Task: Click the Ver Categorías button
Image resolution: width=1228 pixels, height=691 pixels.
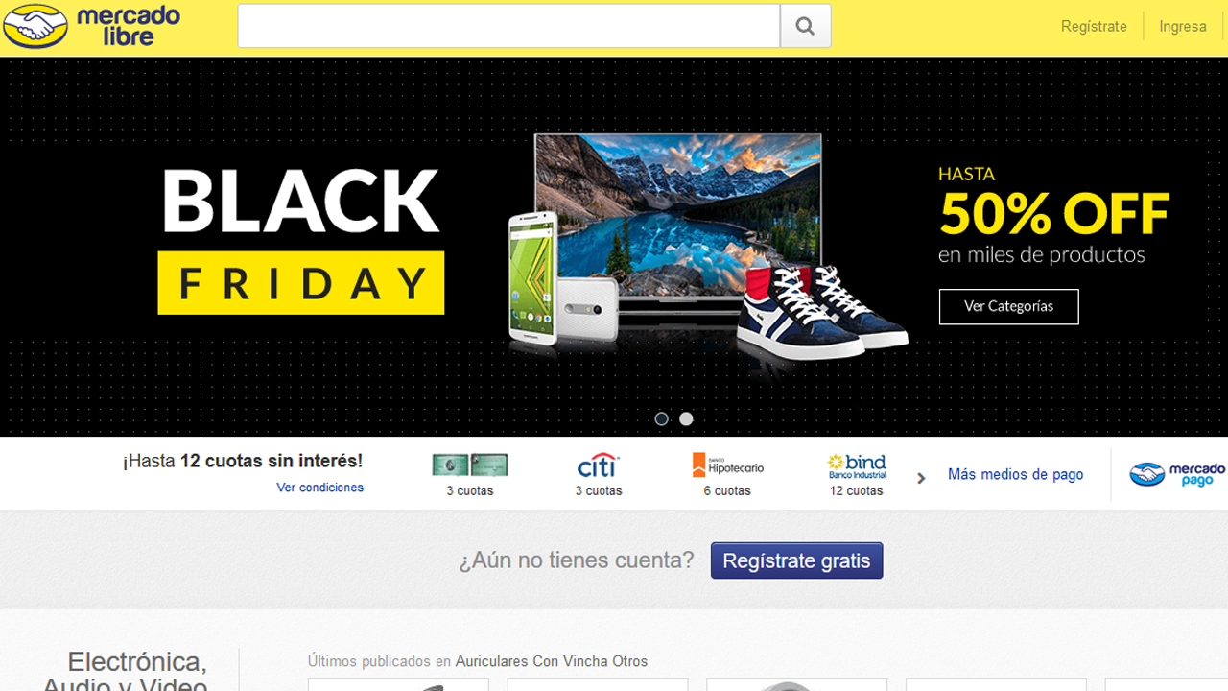Action: (x=1008, y=306)
